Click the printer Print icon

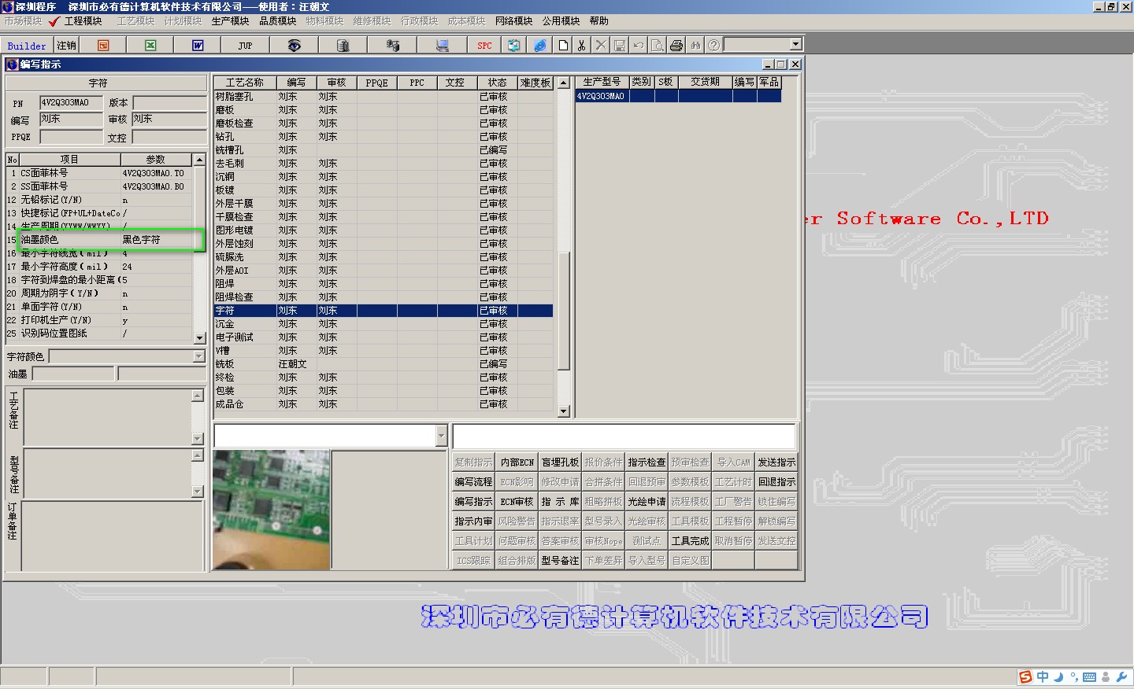(676, 46)
